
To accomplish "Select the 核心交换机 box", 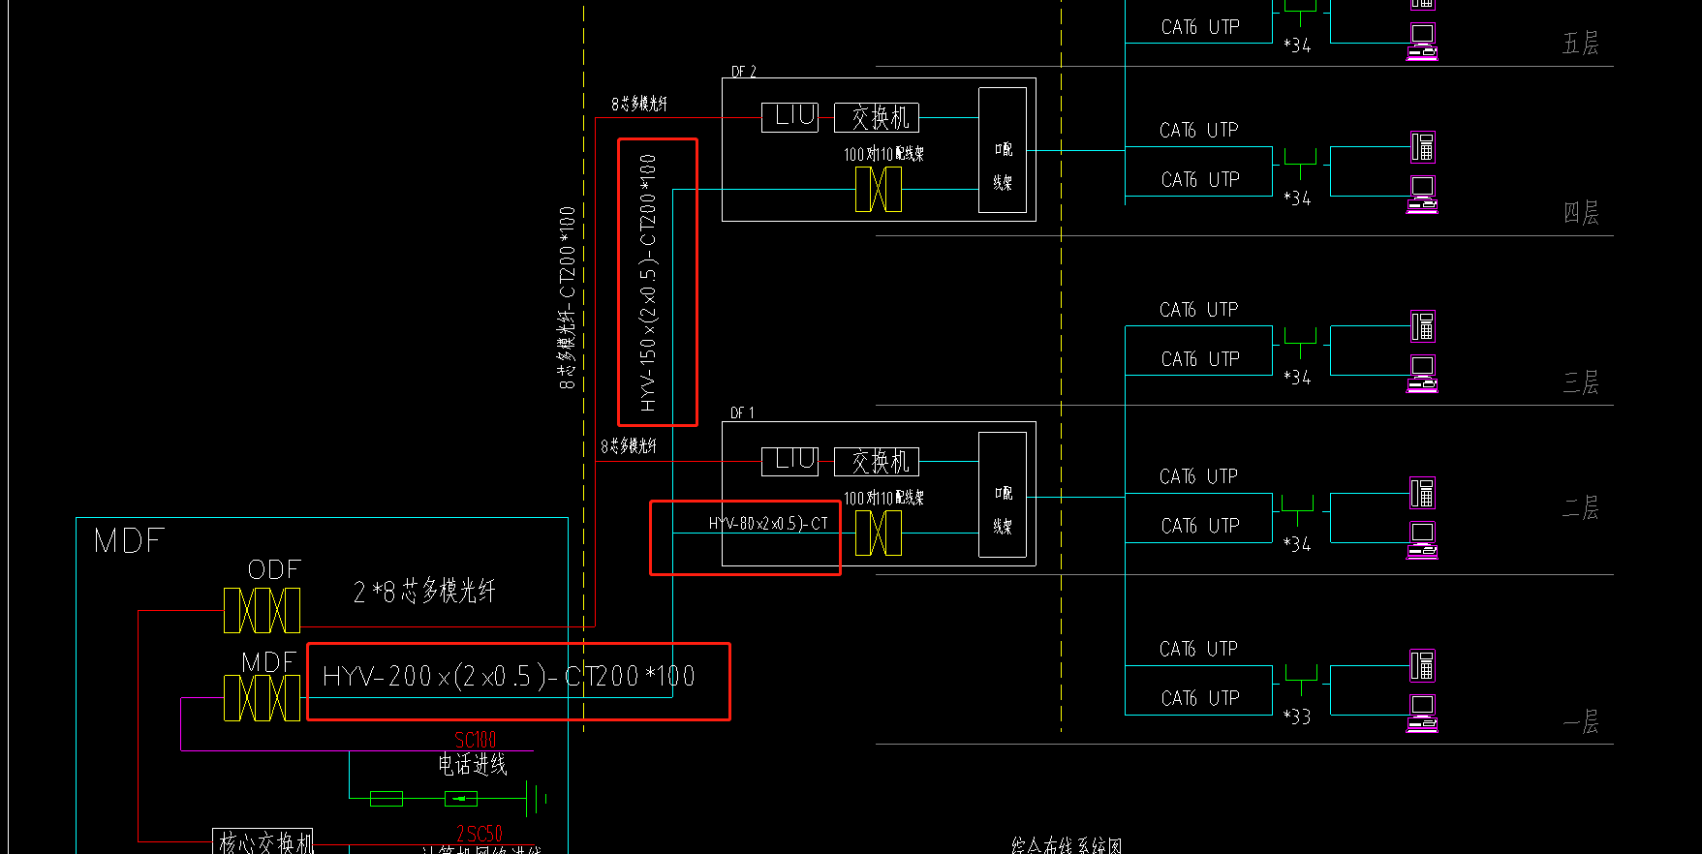I will pos(263,841).
